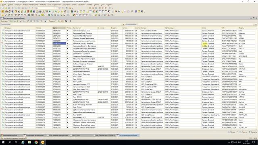Image resolution: width=258 pixels, height=145 pixels.
Task: Open the Операции menu
Action: point(18,5)
